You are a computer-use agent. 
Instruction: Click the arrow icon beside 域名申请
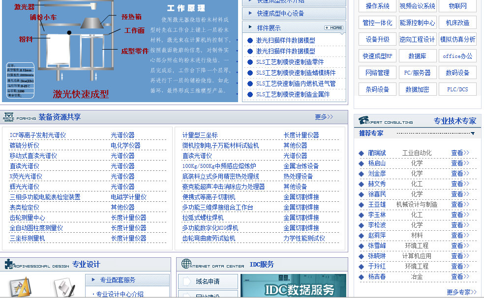pos(187,281)
